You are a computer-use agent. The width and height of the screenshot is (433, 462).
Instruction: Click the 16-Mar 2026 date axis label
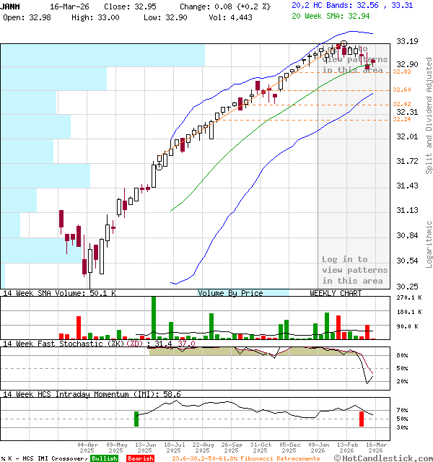point(375,448)
